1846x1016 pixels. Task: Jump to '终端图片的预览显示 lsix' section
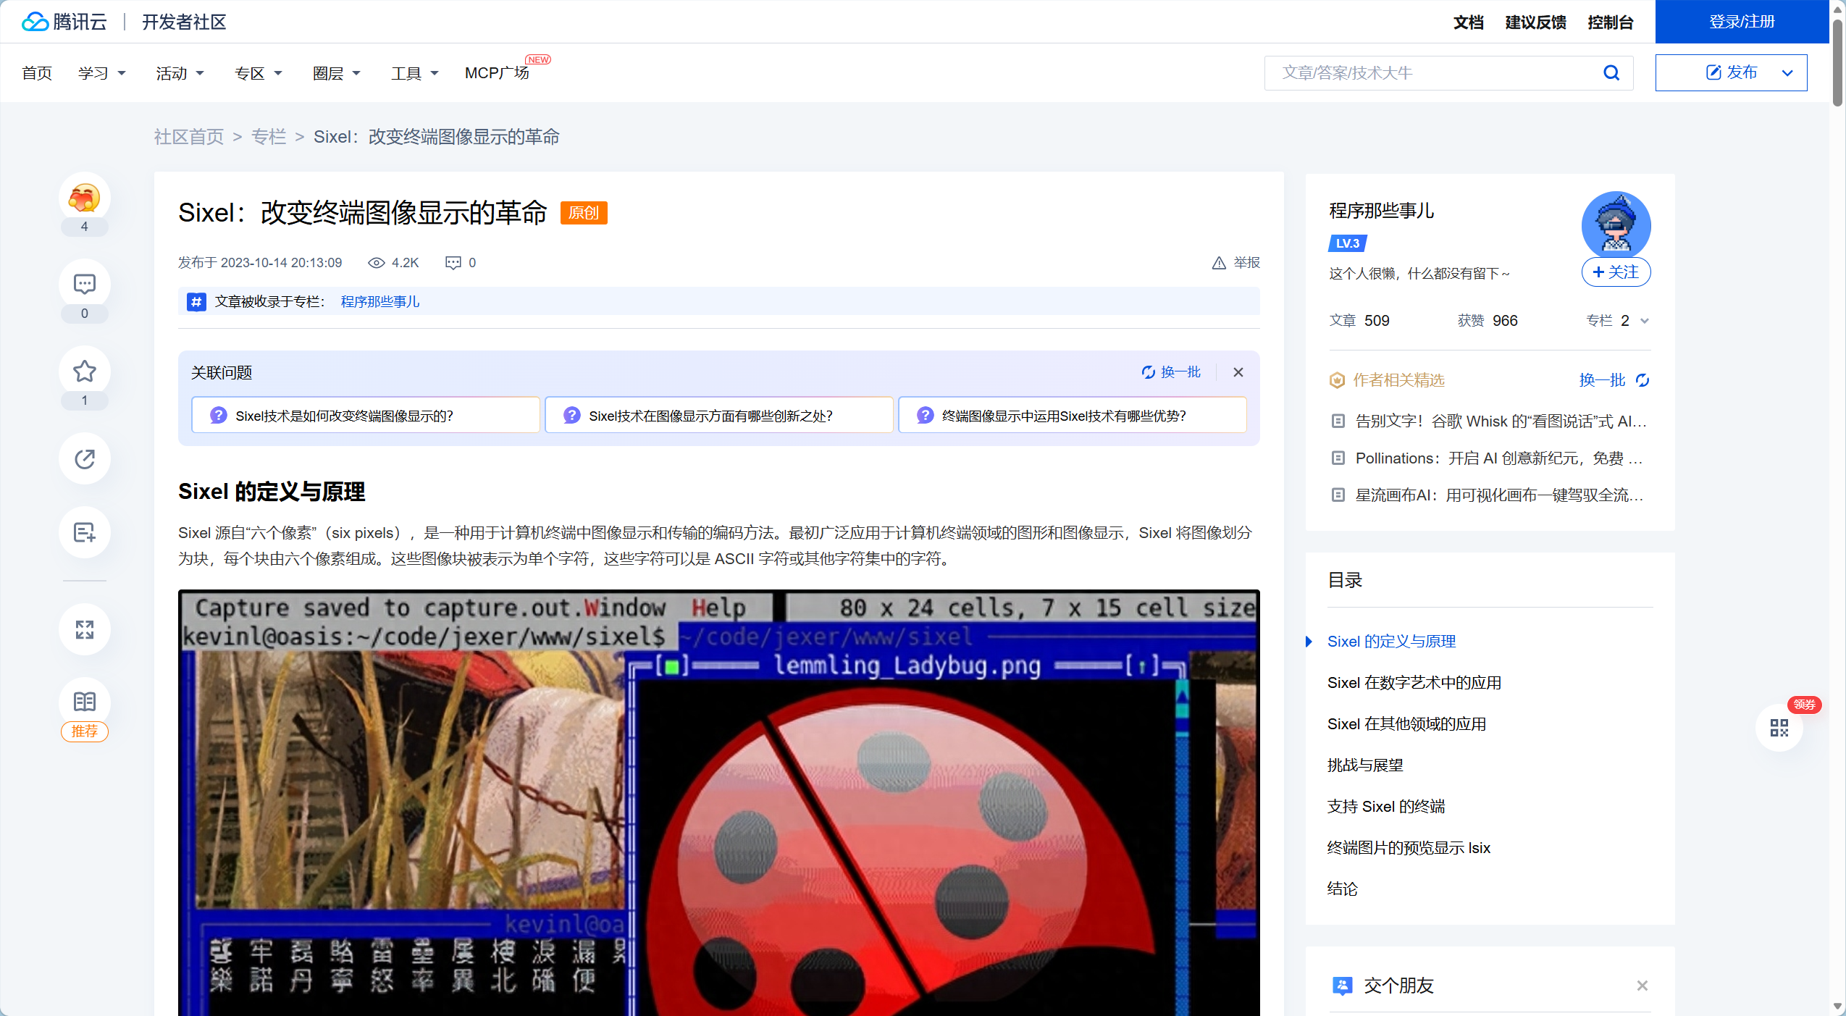click(x=1409, y=848)
